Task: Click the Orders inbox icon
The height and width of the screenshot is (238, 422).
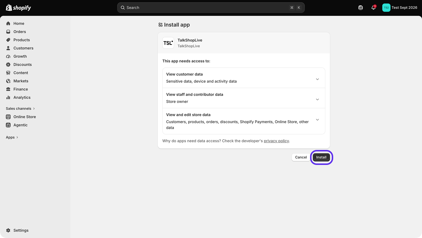Action: [x=8, y=32]
